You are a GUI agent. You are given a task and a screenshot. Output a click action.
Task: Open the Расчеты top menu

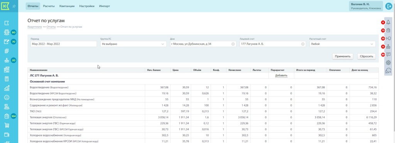[x=49, y=6]
